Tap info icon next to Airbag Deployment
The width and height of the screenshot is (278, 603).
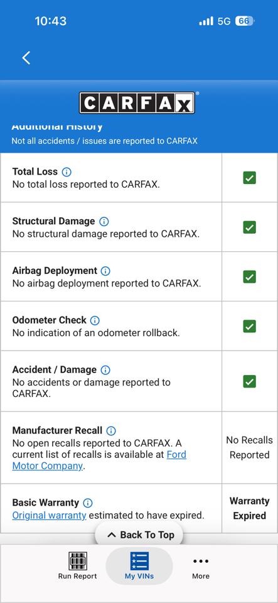pyautogui.click(x=105, y=271)
